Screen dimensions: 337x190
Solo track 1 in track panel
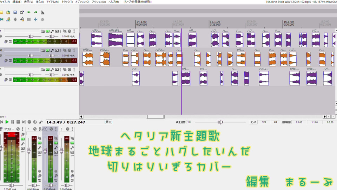[74, 31]
